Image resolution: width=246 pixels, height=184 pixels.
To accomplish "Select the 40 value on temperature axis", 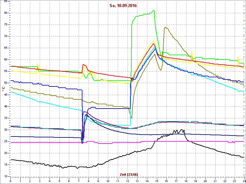I will [6, 106].
